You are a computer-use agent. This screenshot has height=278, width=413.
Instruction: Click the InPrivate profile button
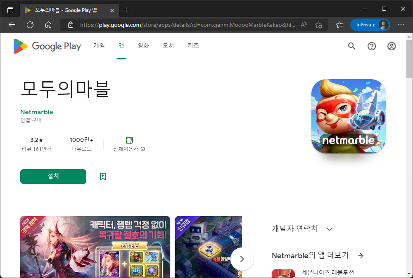pos(370,25)
